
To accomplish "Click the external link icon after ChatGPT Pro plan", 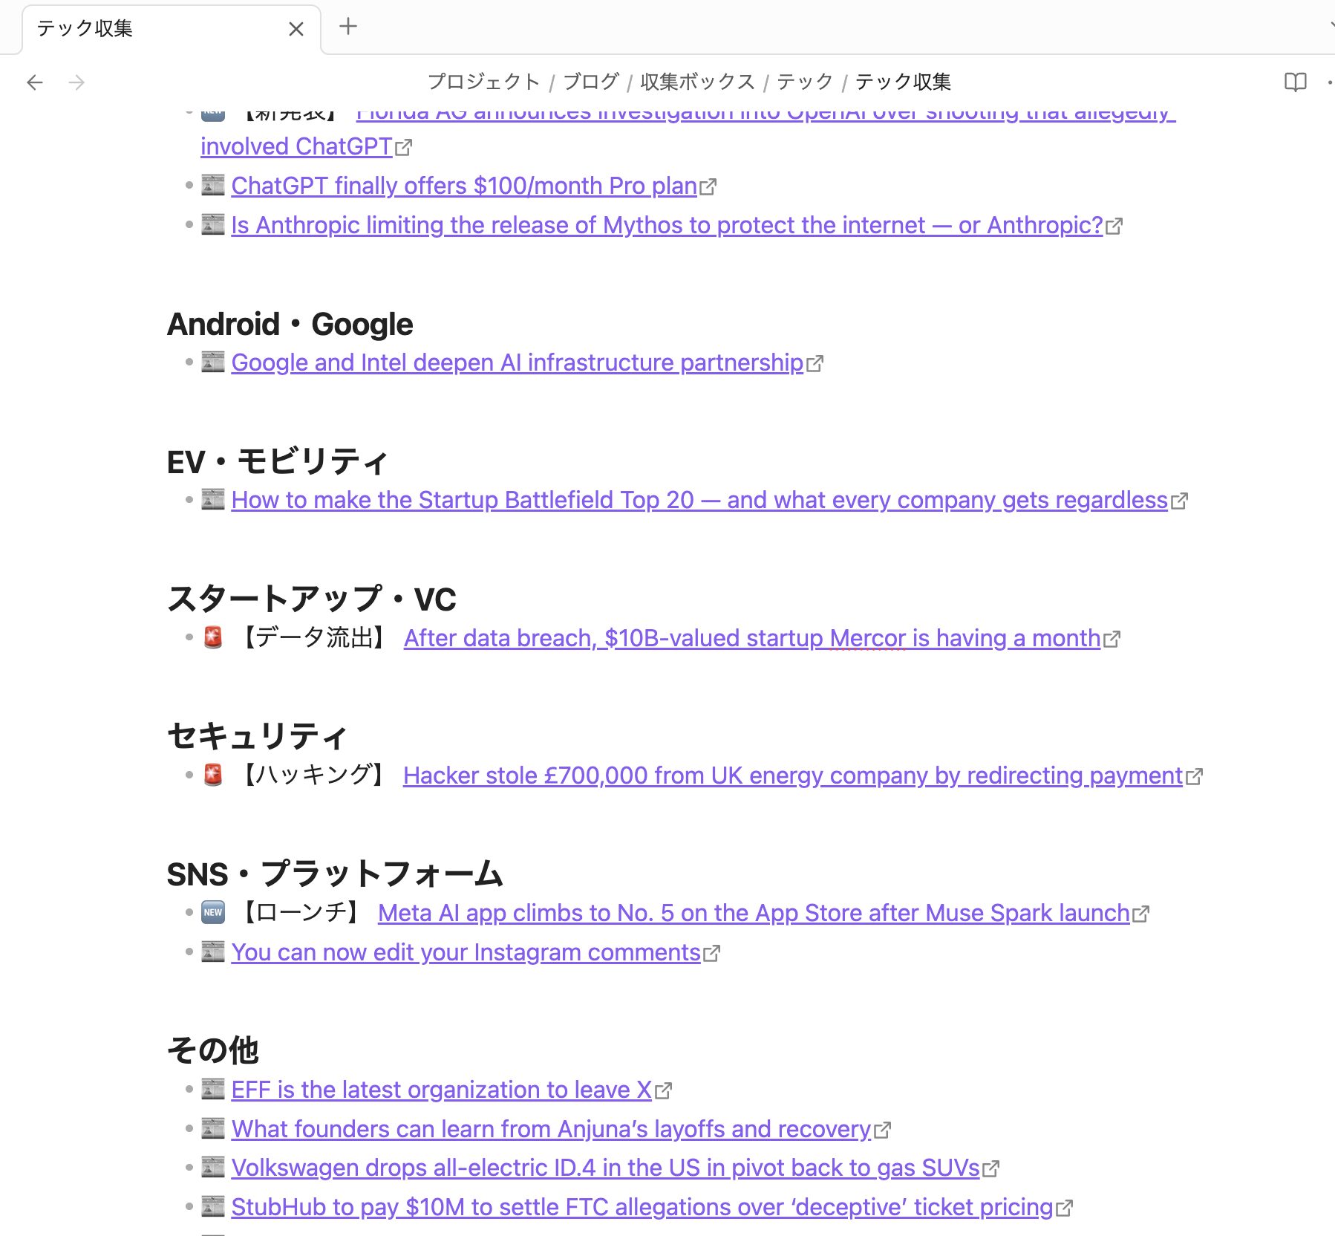I will pos(708,186).
